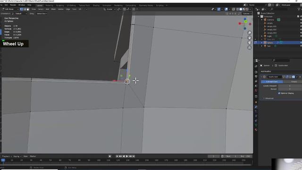Select Sphere object in outliner

coord(270,43)
